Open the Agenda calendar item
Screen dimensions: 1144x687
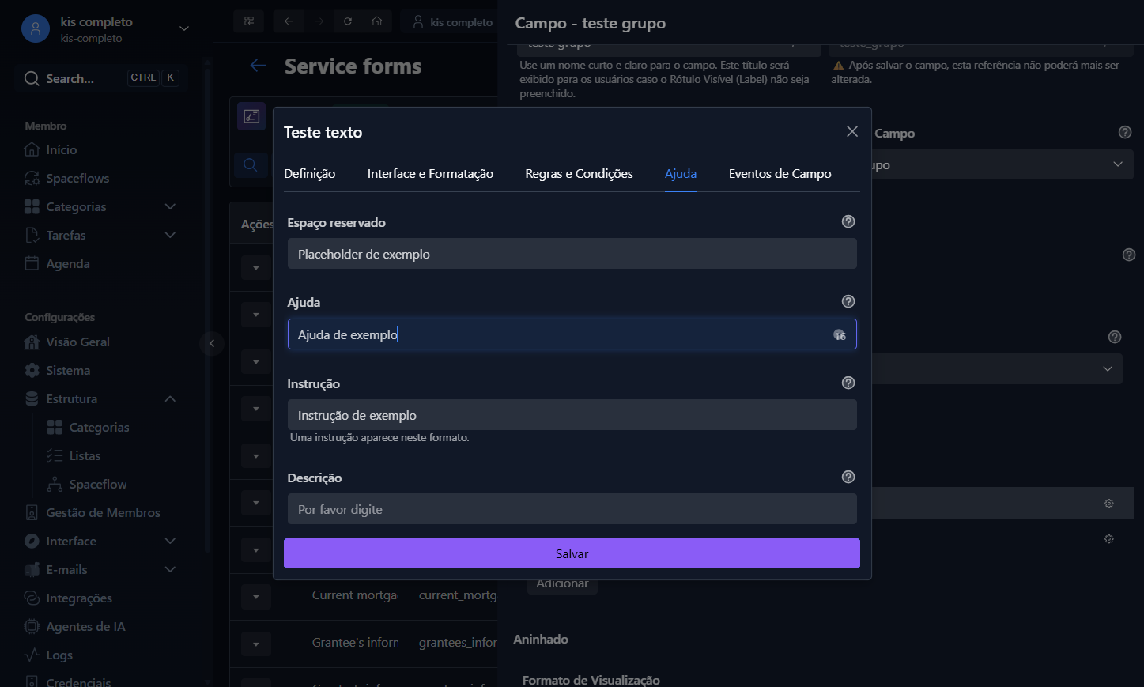pos(67,263)
